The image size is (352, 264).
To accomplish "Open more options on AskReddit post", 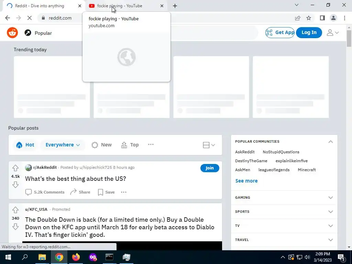I will click(x=124, y=192).
